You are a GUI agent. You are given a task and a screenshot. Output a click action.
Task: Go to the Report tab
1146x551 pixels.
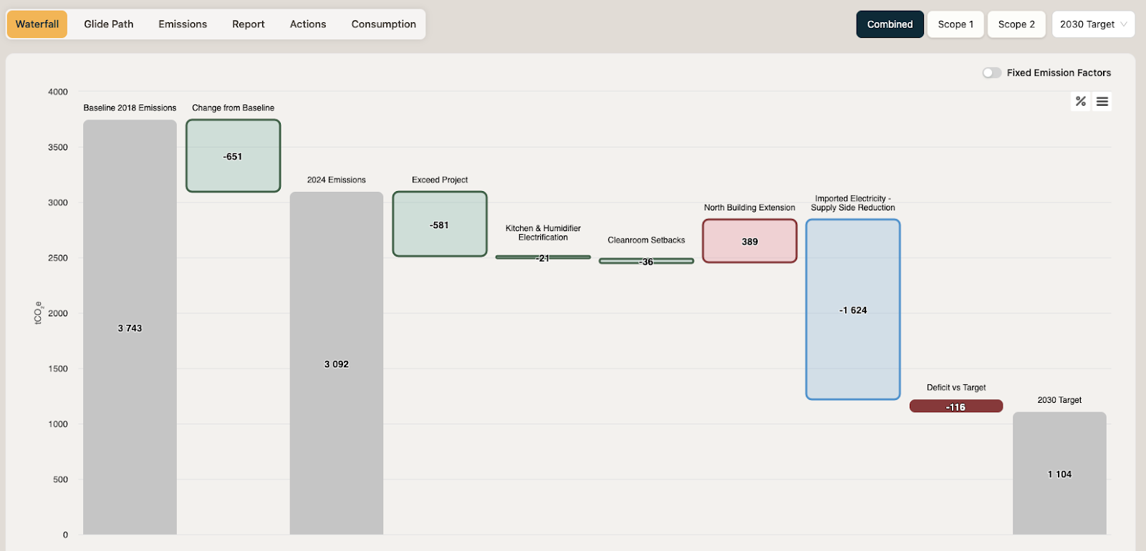click(x=249, y=24)
